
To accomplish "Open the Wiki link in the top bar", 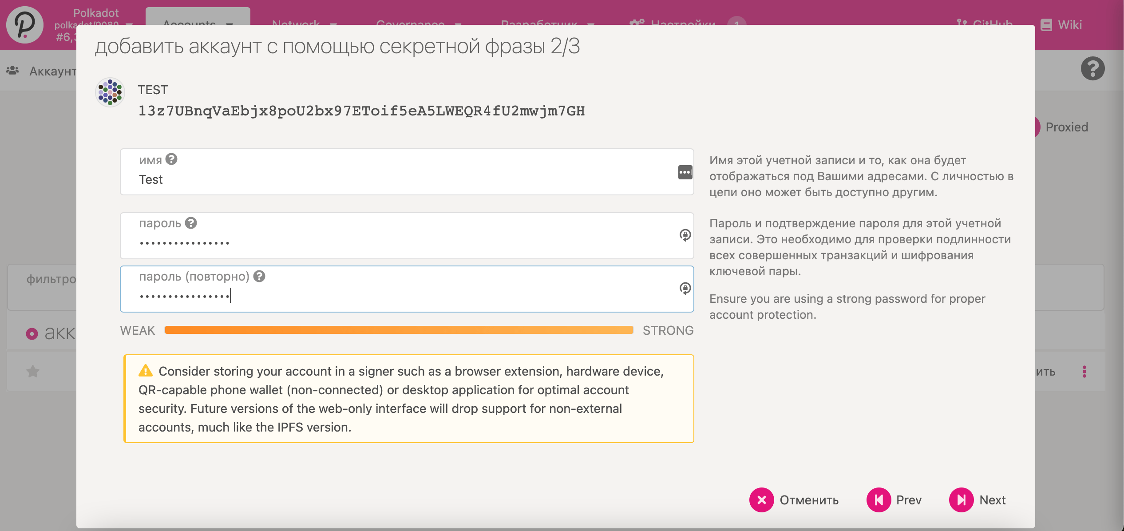I will [x=1062, y=25].
